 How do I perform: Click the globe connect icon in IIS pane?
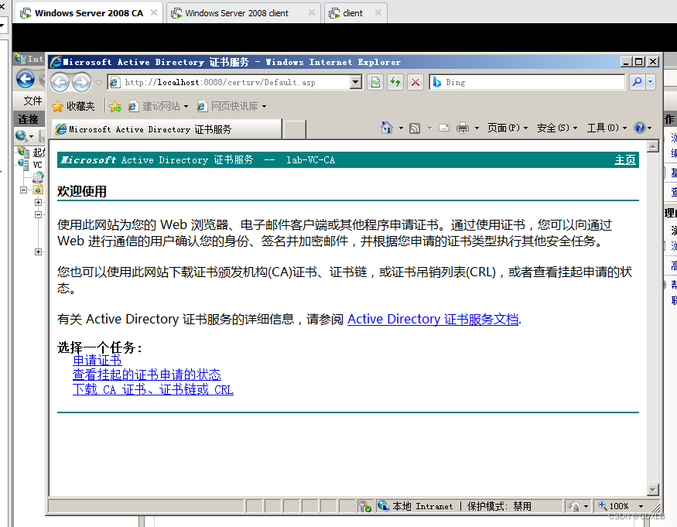pyautogui.click(x=21, y=135)
